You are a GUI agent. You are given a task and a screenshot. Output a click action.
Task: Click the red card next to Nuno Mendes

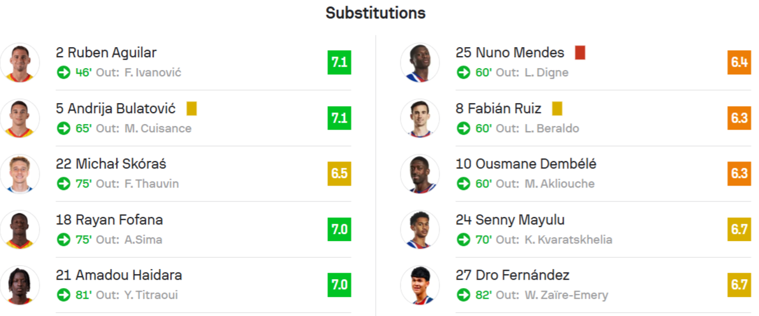(580, 53)
